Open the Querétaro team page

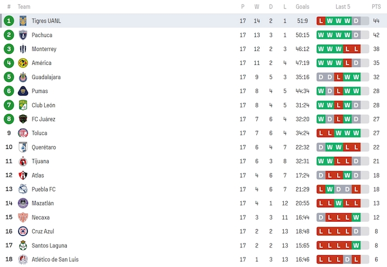(x=44, y=147)
